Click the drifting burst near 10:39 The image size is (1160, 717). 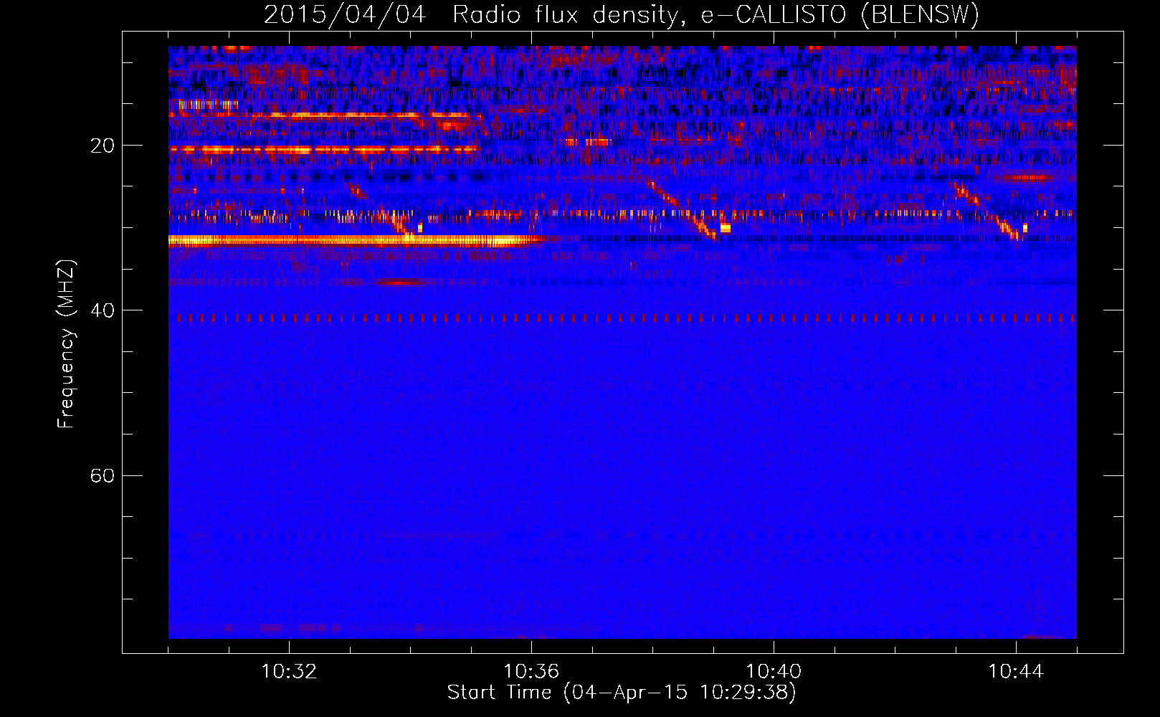(681, 209)
